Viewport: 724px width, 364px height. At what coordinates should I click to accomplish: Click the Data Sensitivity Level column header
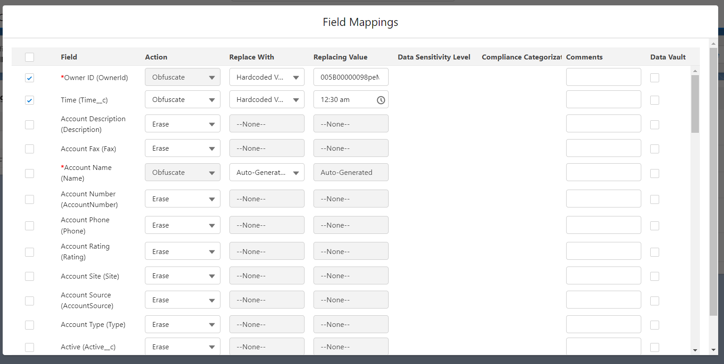point(434,57)
